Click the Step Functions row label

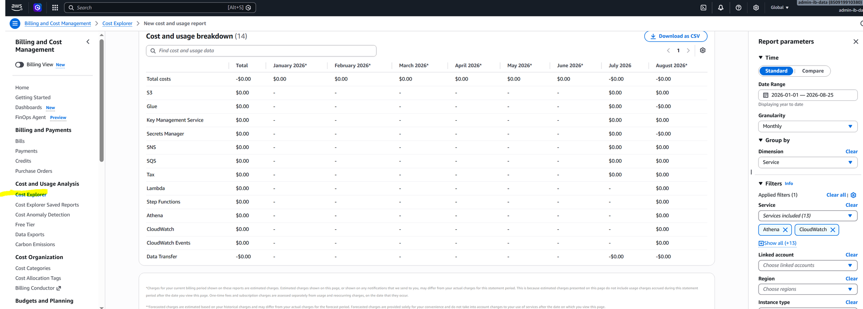[x=163, y=202]
